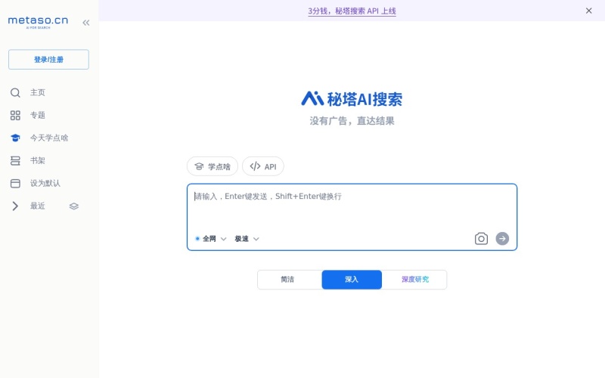The width and height of the screenshot is (605, 378).
Task: Switch to 深入 mode
Action: tap(352, 280)
